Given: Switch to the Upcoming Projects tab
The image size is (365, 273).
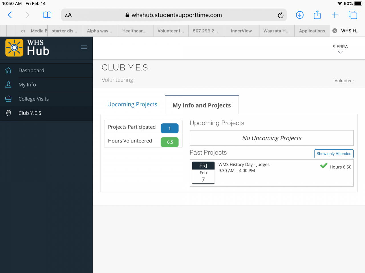Looking at the screenshot, I should pos(132,104).
